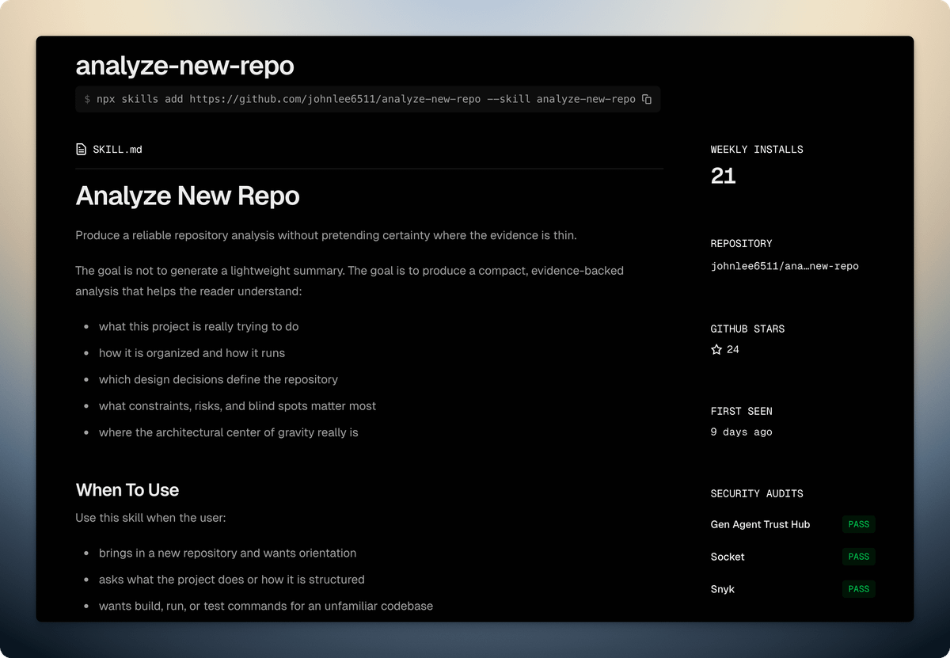Select the SKILL.md tab label
The image size is (950, 658).
click(x=117, y=149)
